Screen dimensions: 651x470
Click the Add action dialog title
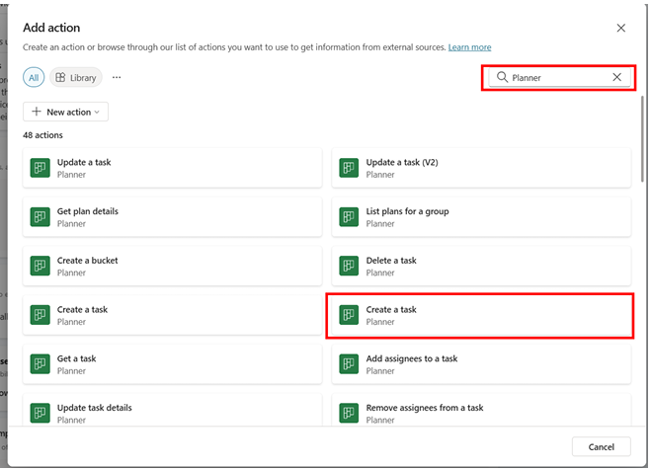pos(51,28)
